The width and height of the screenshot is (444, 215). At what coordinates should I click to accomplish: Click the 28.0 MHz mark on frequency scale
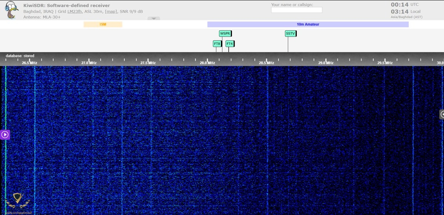207,62
